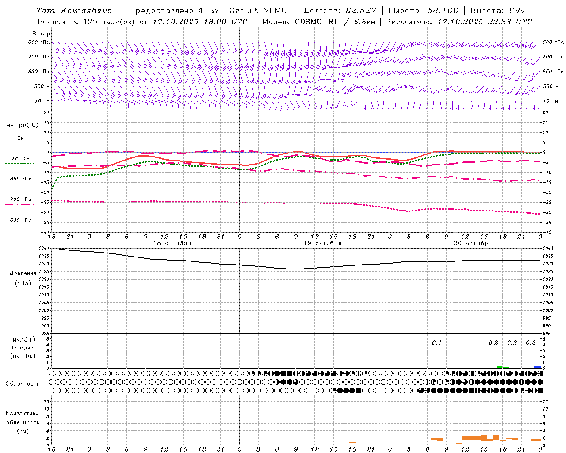
Task: Click the station name Tom_Kolpashevo
Action: coord(74,11)
